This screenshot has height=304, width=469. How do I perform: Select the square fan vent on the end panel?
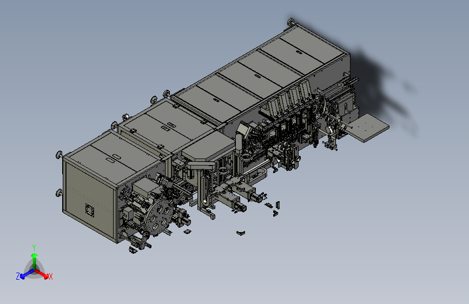(90, 210)
